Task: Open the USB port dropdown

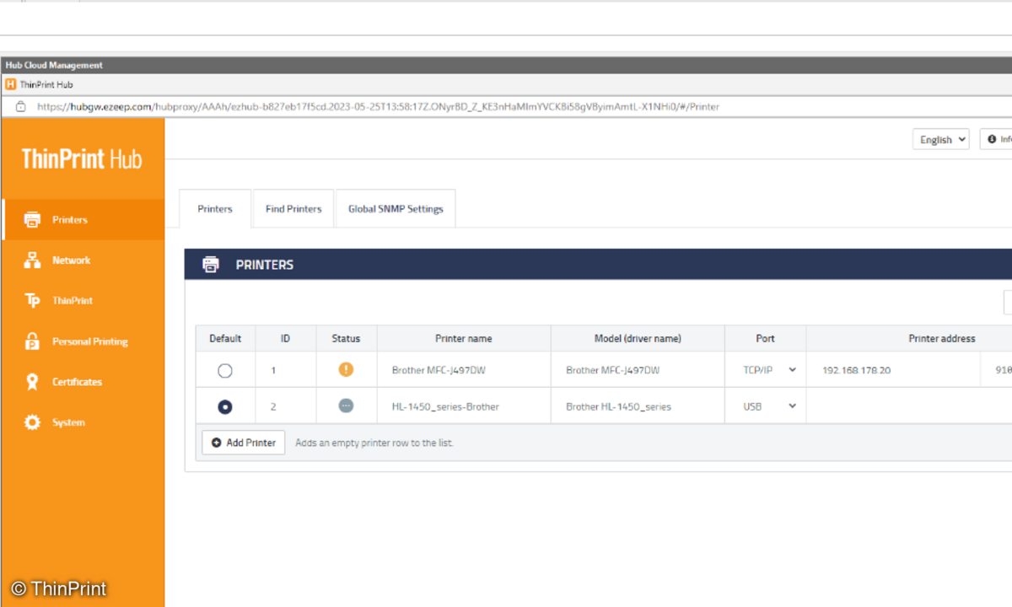Action: click(x=766, y=406)
